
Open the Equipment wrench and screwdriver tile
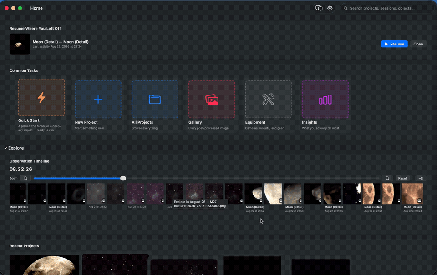click(269, 100)
